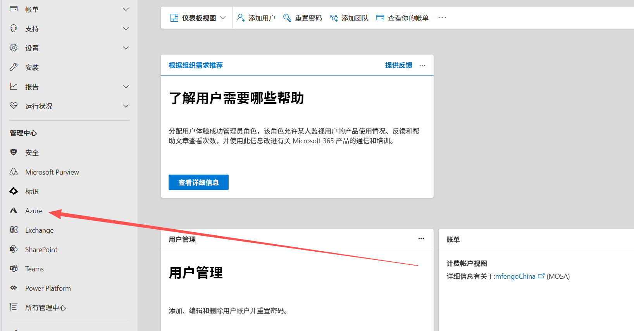Screen dimensions: 634x331
Task: Click the Teams admin center icon
Action: coord(14,269)
